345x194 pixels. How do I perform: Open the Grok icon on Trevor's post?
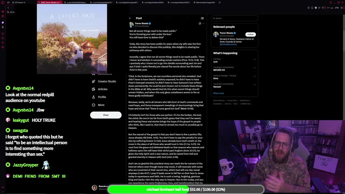200,23
